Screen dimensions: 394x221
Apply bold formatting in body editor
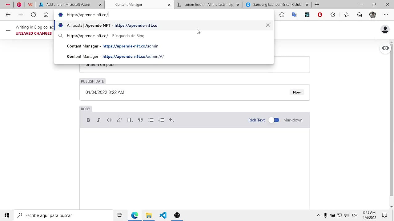(x=88, y=120)
